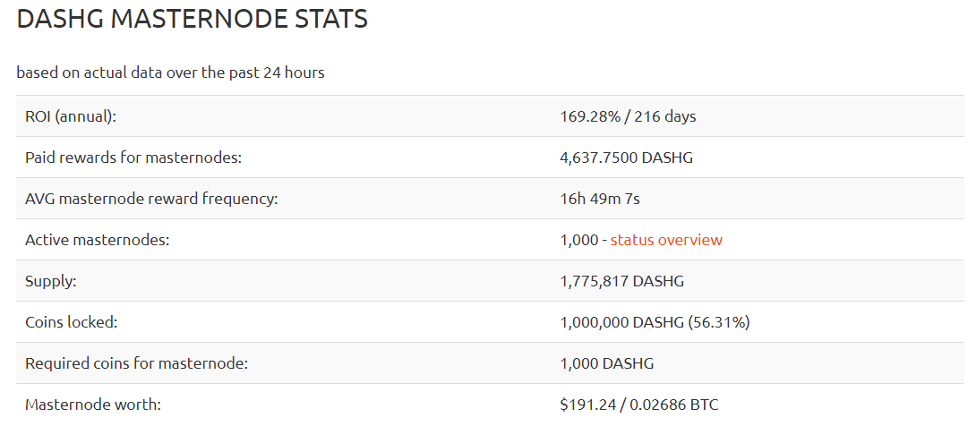Click the DASHG MASTERNODE STATS heading

click(x=192, y=20)
